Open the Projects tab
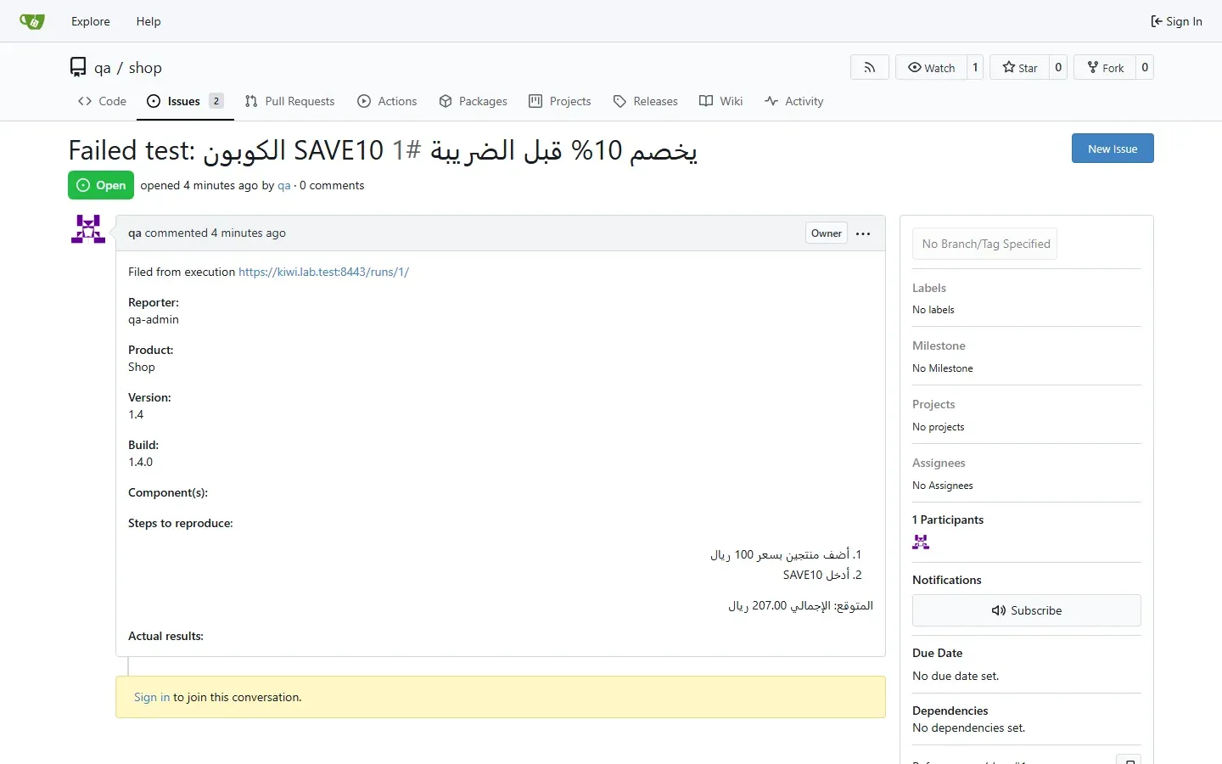This screenshot has width=1222, height=764. [559, 101]
